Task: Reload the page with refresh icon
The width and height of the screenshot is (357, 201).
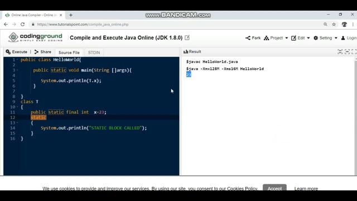Action: click(22, 24)
